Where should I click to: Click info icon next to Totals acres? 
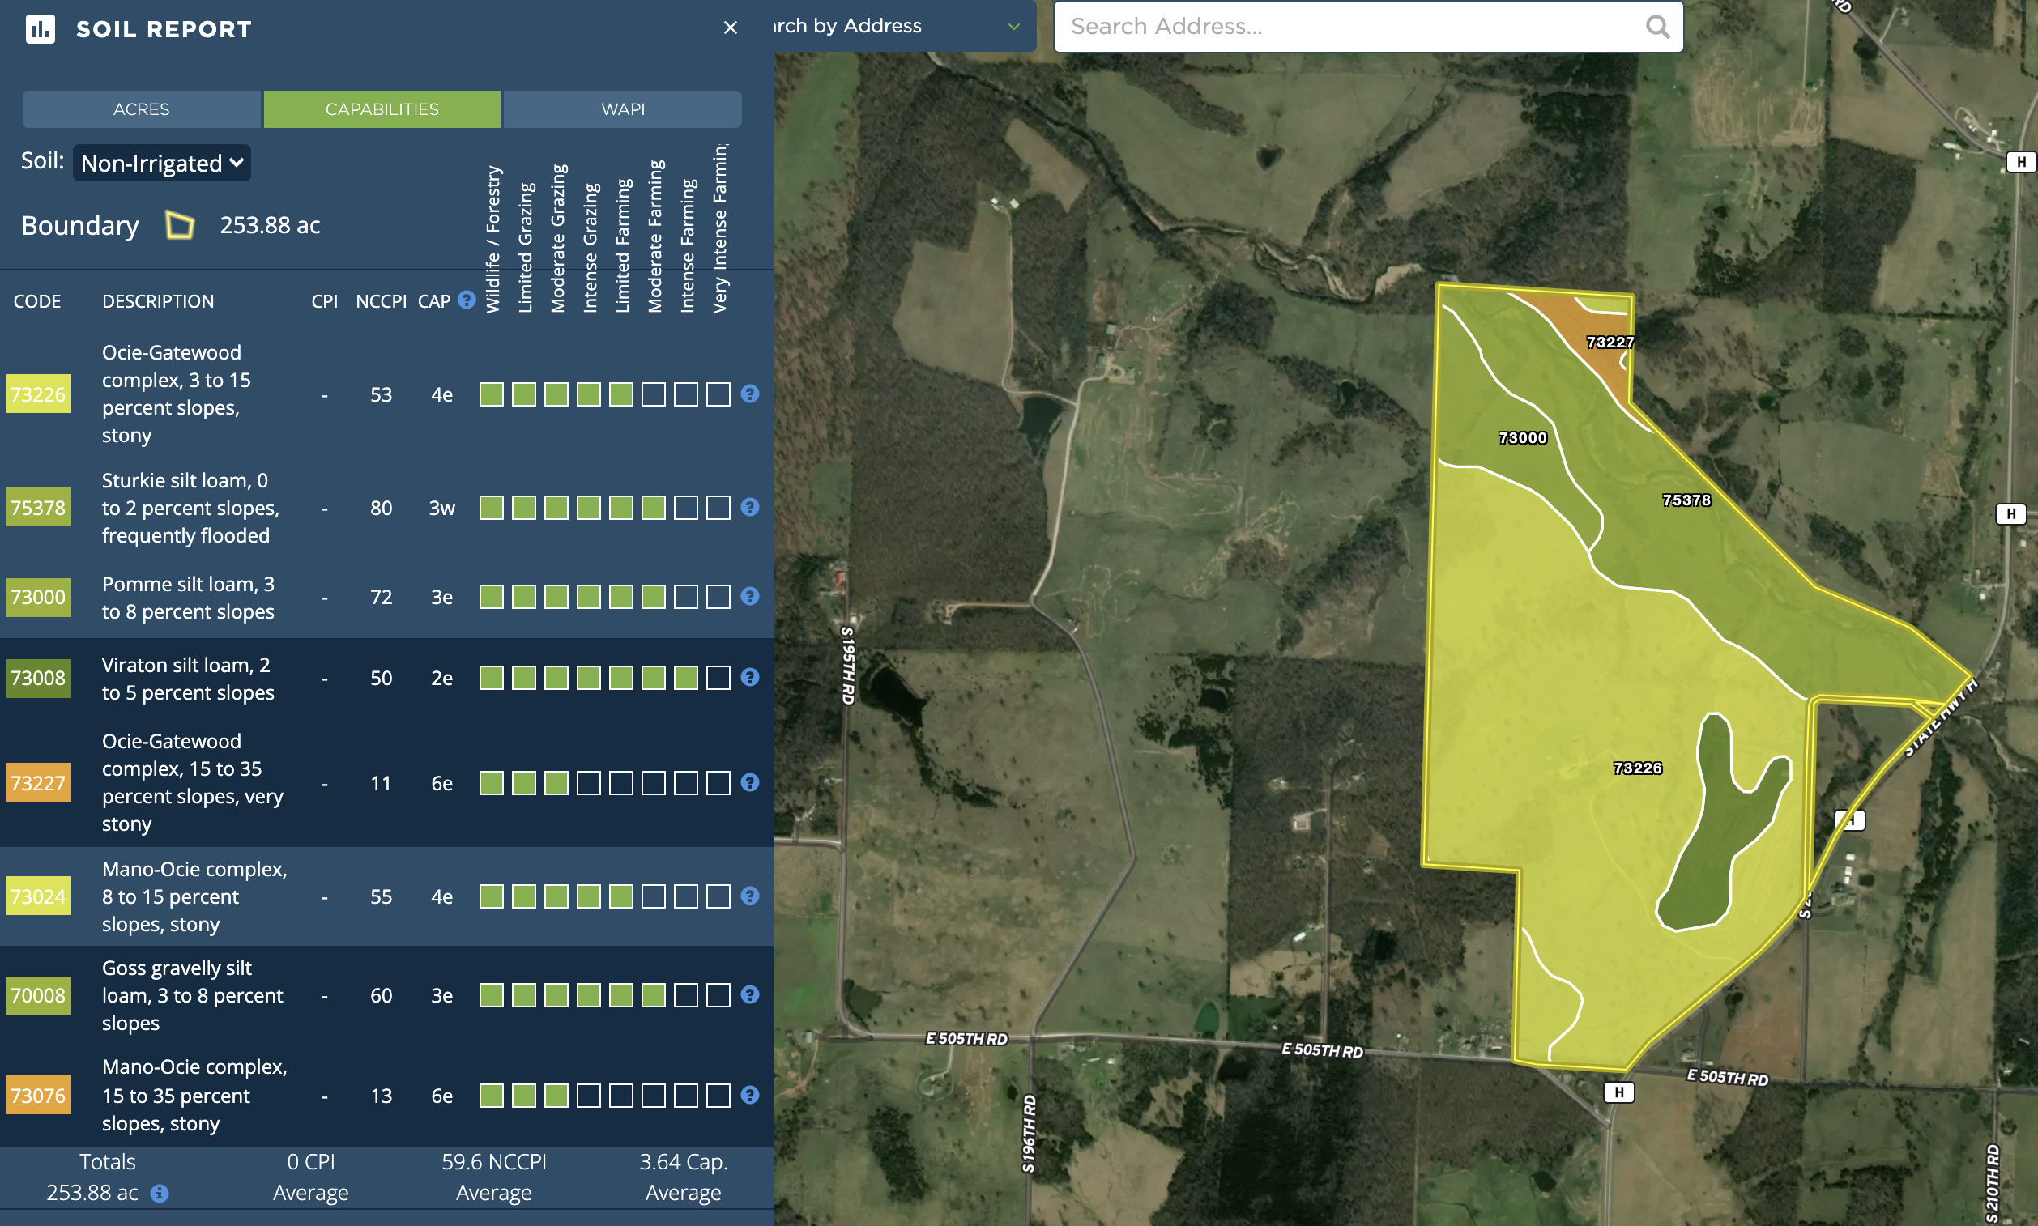[160, 1193]
